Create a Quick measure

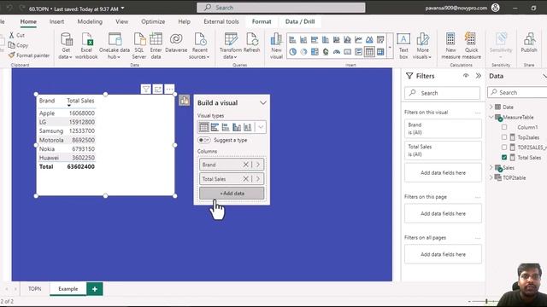pos(471,45)
